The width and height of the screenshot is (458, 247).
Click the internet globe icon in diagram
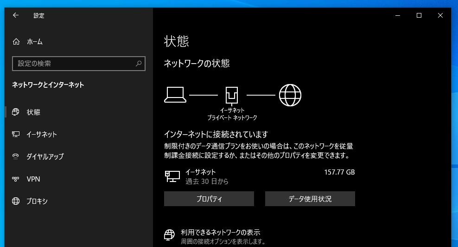click(290, 95)
